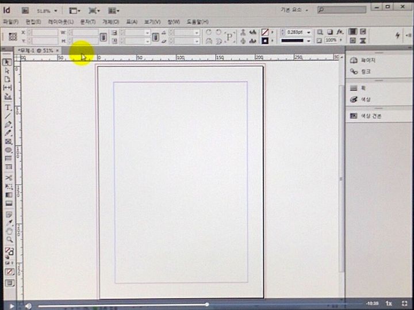
Task: Click the Select Container icon
Action: (243, 32)
